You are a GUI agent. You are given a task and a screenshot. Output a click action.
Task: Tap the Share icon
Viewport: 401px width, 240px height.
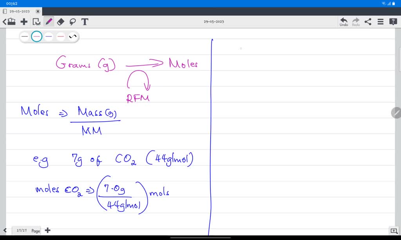pos(367,22)
